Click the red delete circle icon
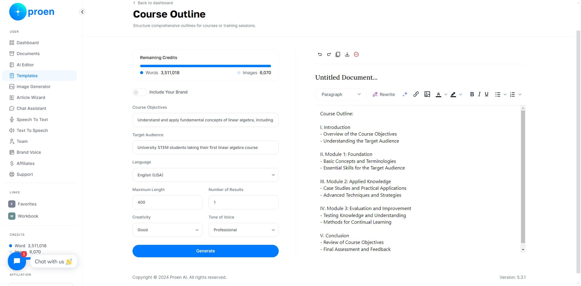Viewport: 581px width, 286px height. (356, 54)
